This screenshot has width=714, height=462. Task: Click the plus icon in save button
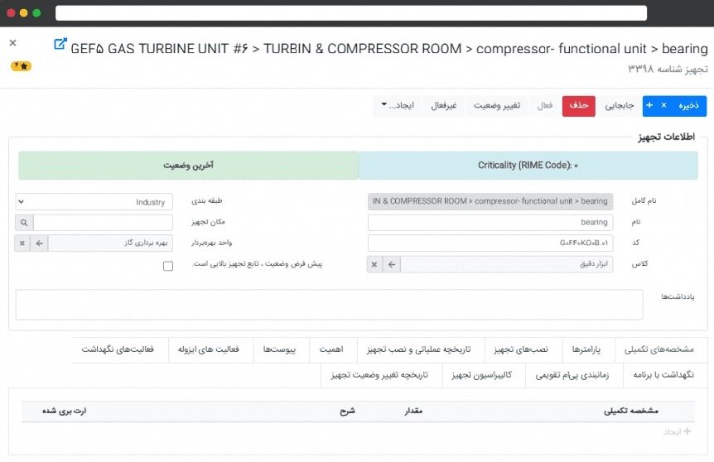649,105
